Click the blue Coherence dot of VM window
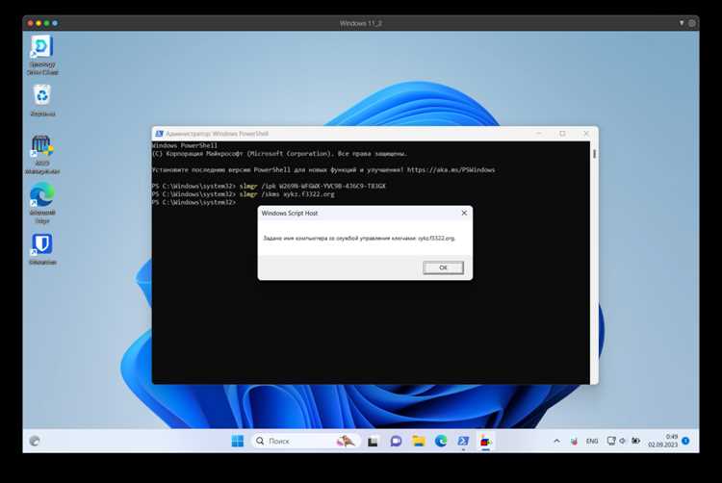Viewport: 722px width, 483px height. (55, 23)
